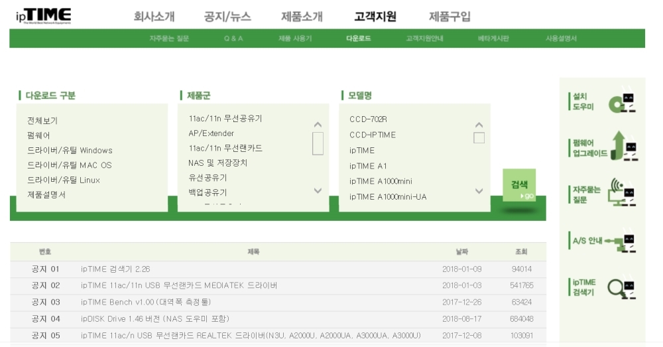This screenshot has width=663, height=347.
Task: Pick model ipTIME A1000mini
Action: [x=381, y=181]
